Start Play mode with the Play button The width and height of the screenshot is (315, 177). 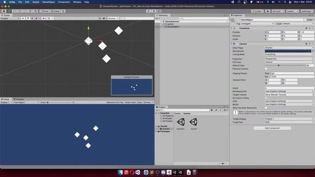[x=149, y=11]
